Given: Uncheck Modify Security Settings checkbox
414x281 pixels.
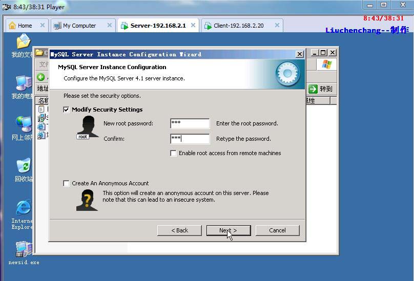Looking at the screenshot, I should (66, 110).
